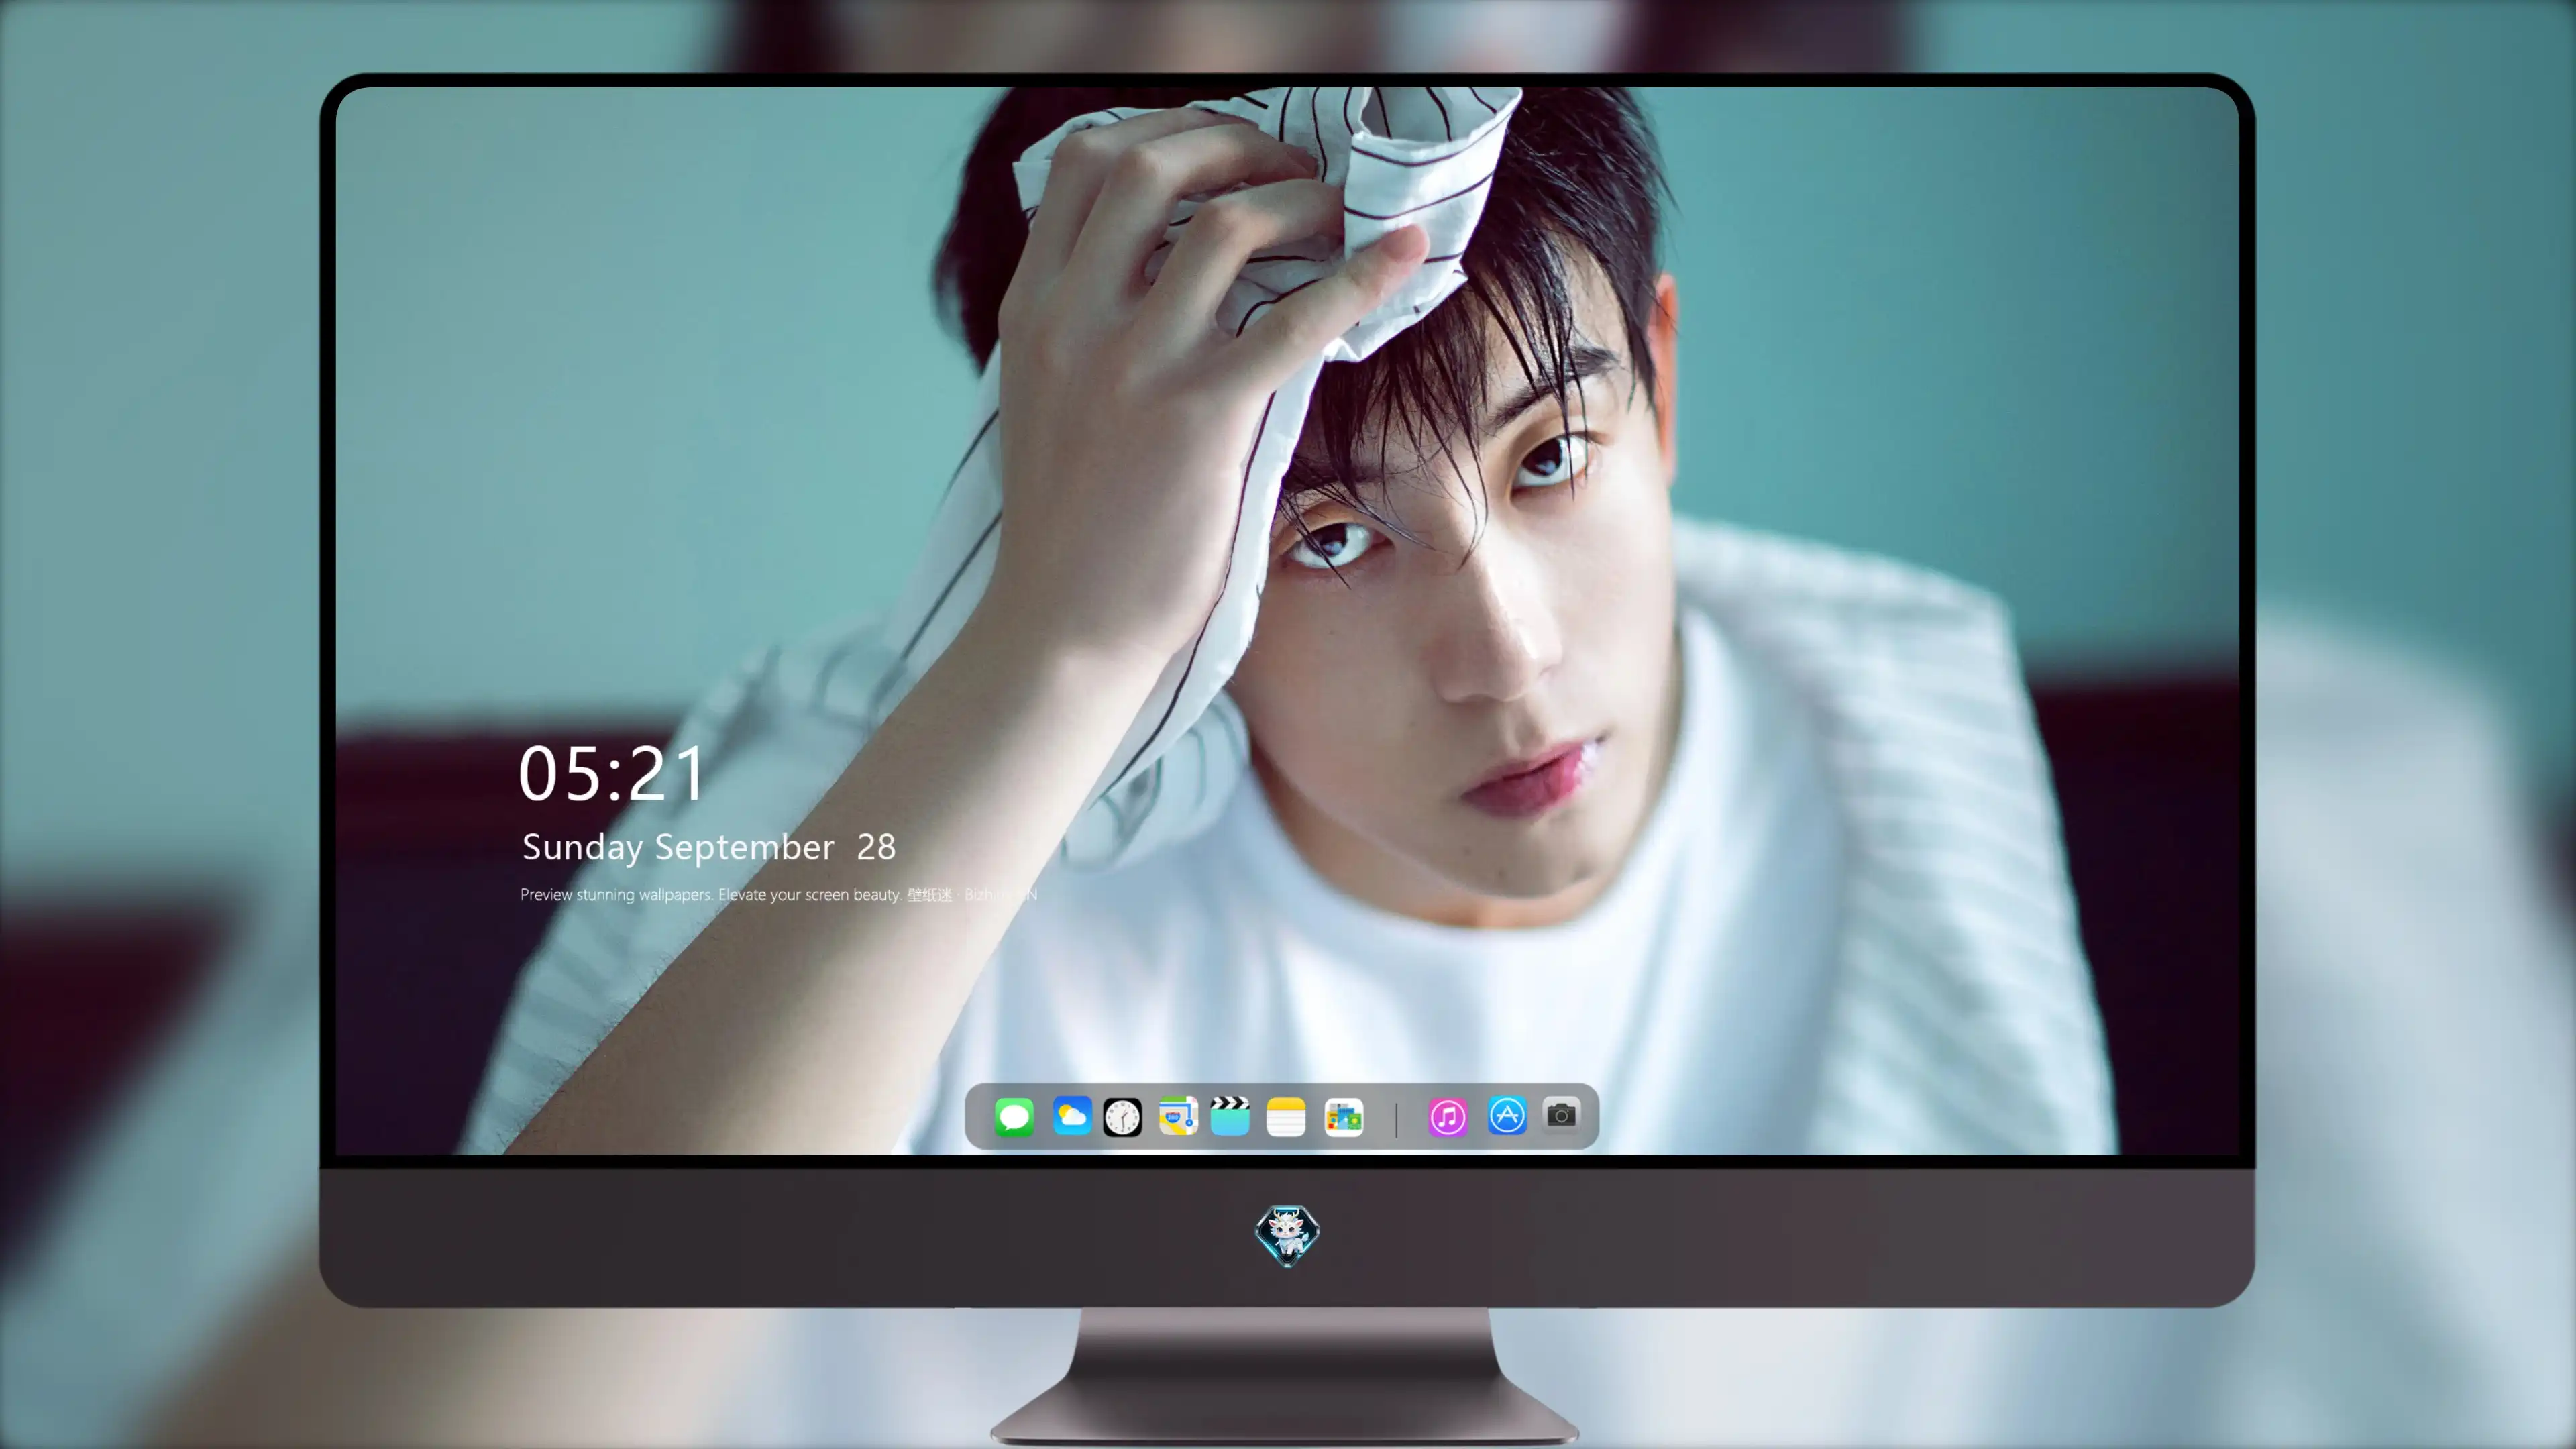Open the Camera app in the dock
This screenshot has width=2576, height=1449.
coord(1561,1115)
